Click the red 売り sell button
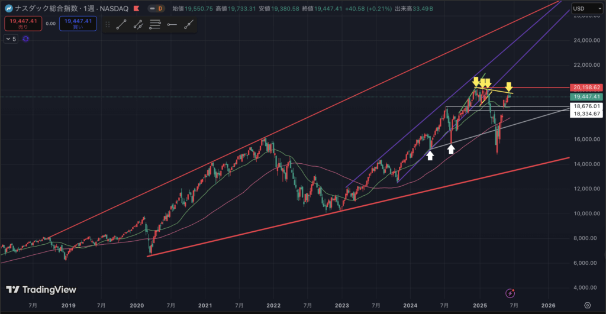This screenshot has width=606, height=314. click(x=23, y=24)
